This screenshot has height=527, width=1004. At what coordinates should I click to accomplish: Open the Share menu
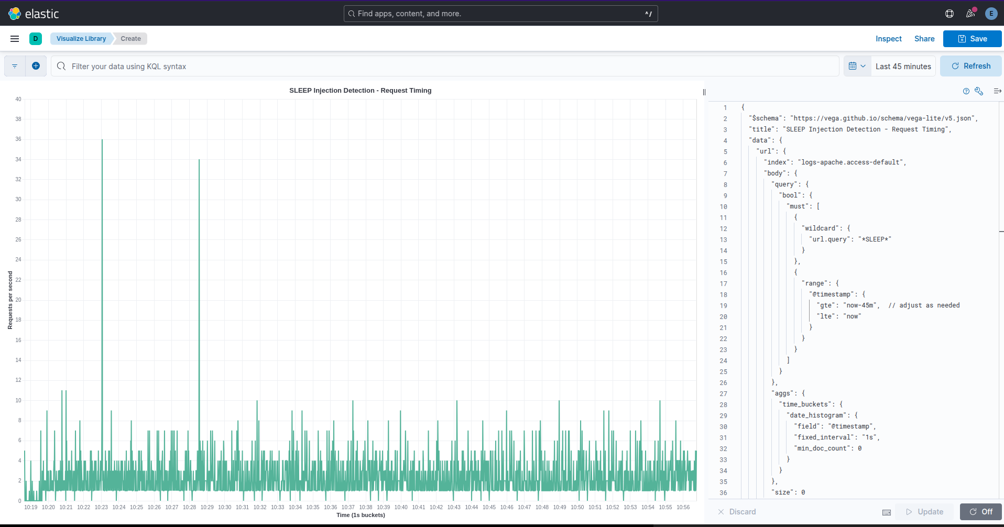click(x=924, y=39)
